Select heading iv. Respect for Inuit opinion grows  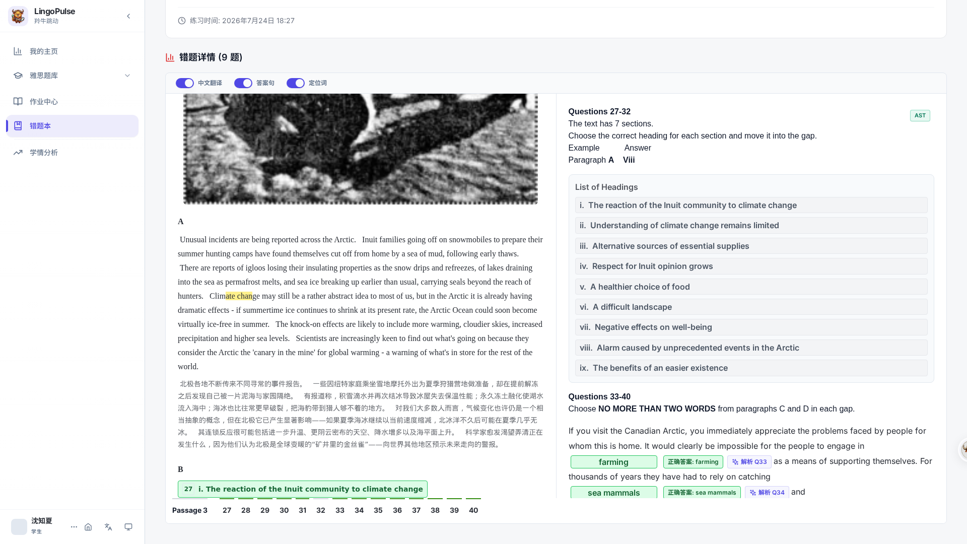(x=751, y=266)
